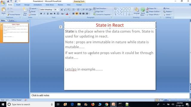This screenshot has height=107, width=191.
Task: Open Character Spacing options
Action: coord(58,14)
